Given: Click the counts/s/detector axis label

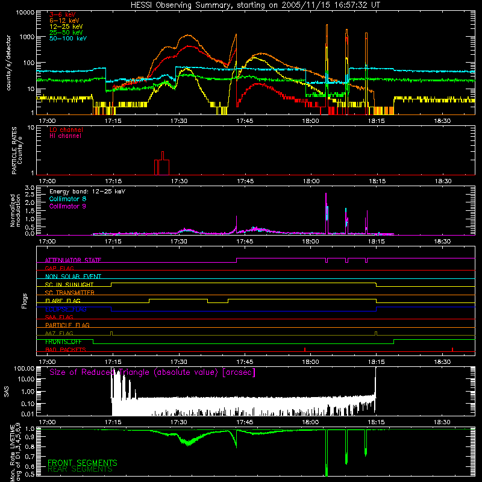Looking at the screenshot, I should pyautogui.click(x=8, y=63).
